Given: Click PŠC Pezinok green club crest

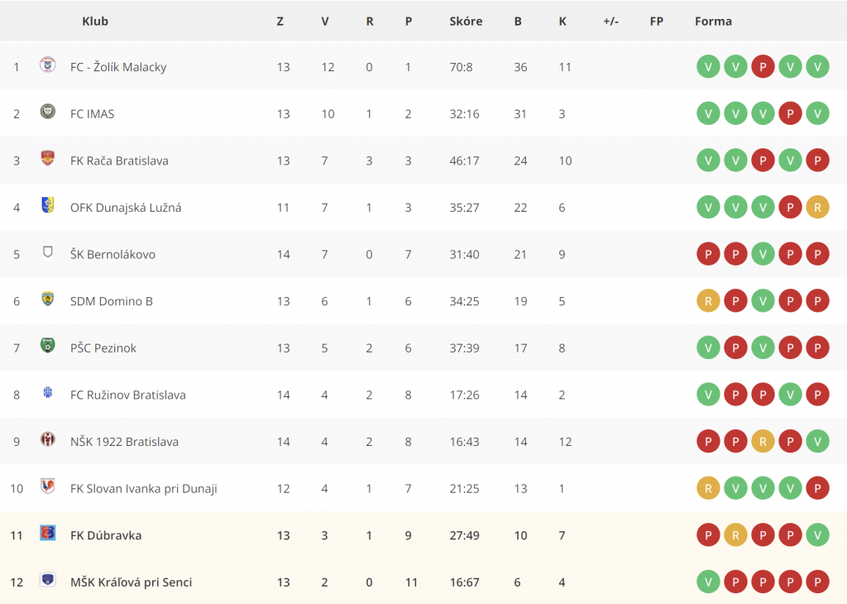Looking at the screenshot, I should [x=47, y=346].
